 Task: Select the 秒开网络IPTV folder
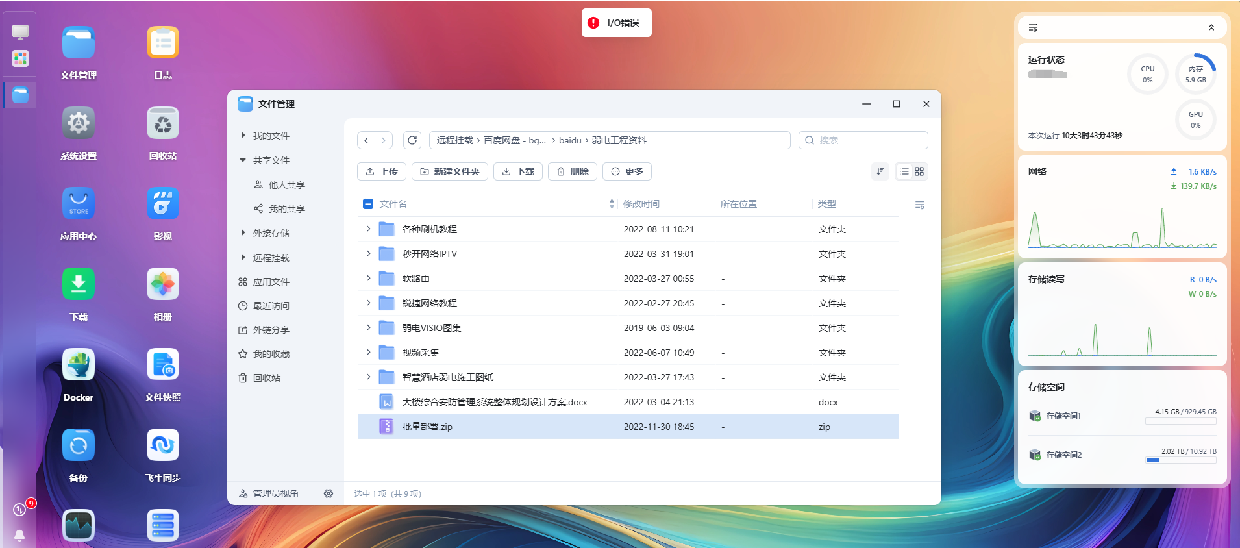(628, 254)
